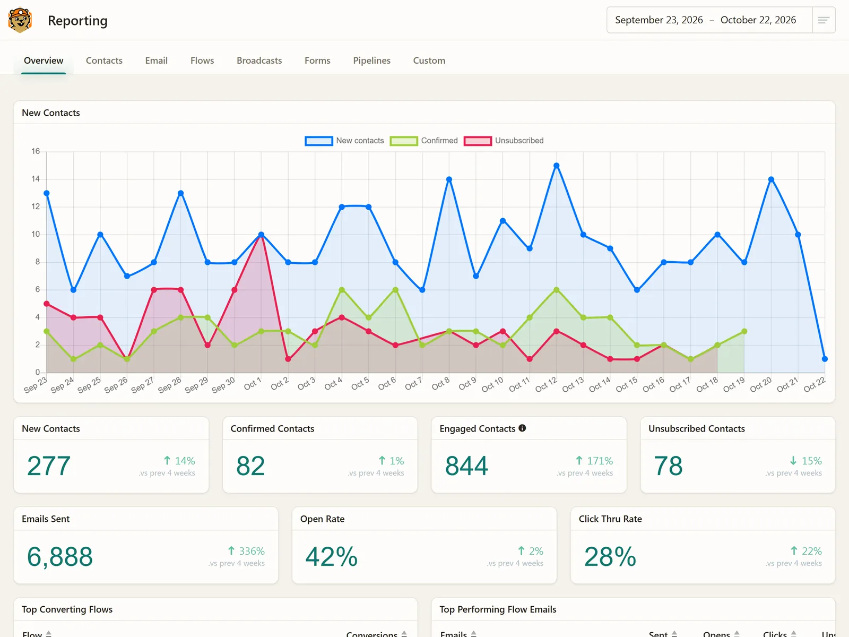Image resolution: width=849 pixels, height=637 pixels.
Task: Go to the Flows tab
Action: tap(202, 61)
